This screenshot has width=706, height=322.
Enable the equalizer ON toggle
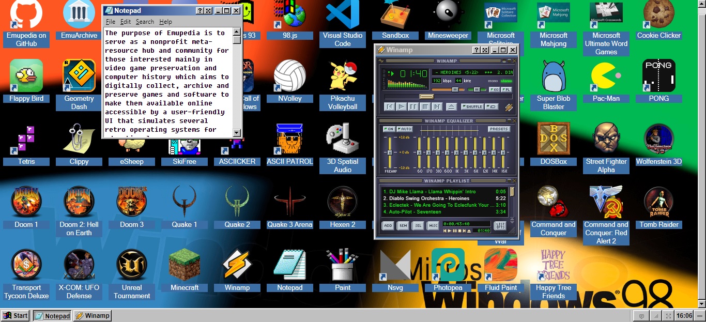388,129
